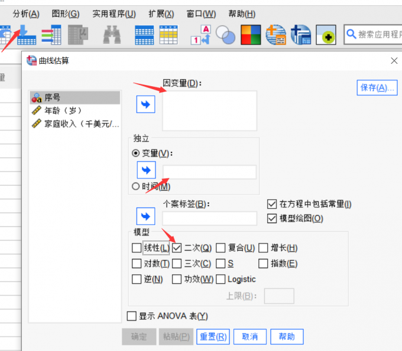
Task: Uncheck the 二次(Q) model checkbox
Action: pos(177,248)
